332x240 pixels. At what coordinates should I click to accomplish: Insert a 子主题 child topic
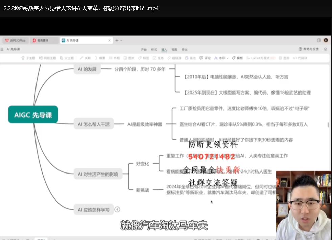click(28, 58)
